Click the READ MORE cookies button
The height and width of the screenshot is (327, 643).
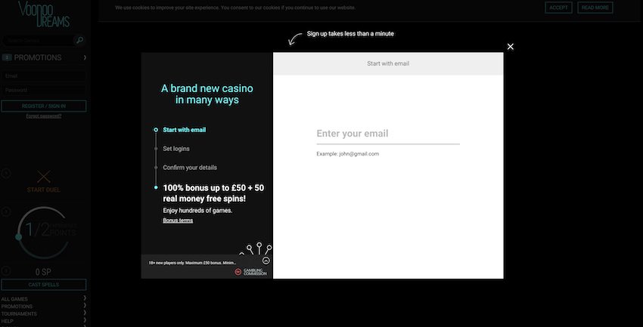pyautogui.click(x=595, y=8)
